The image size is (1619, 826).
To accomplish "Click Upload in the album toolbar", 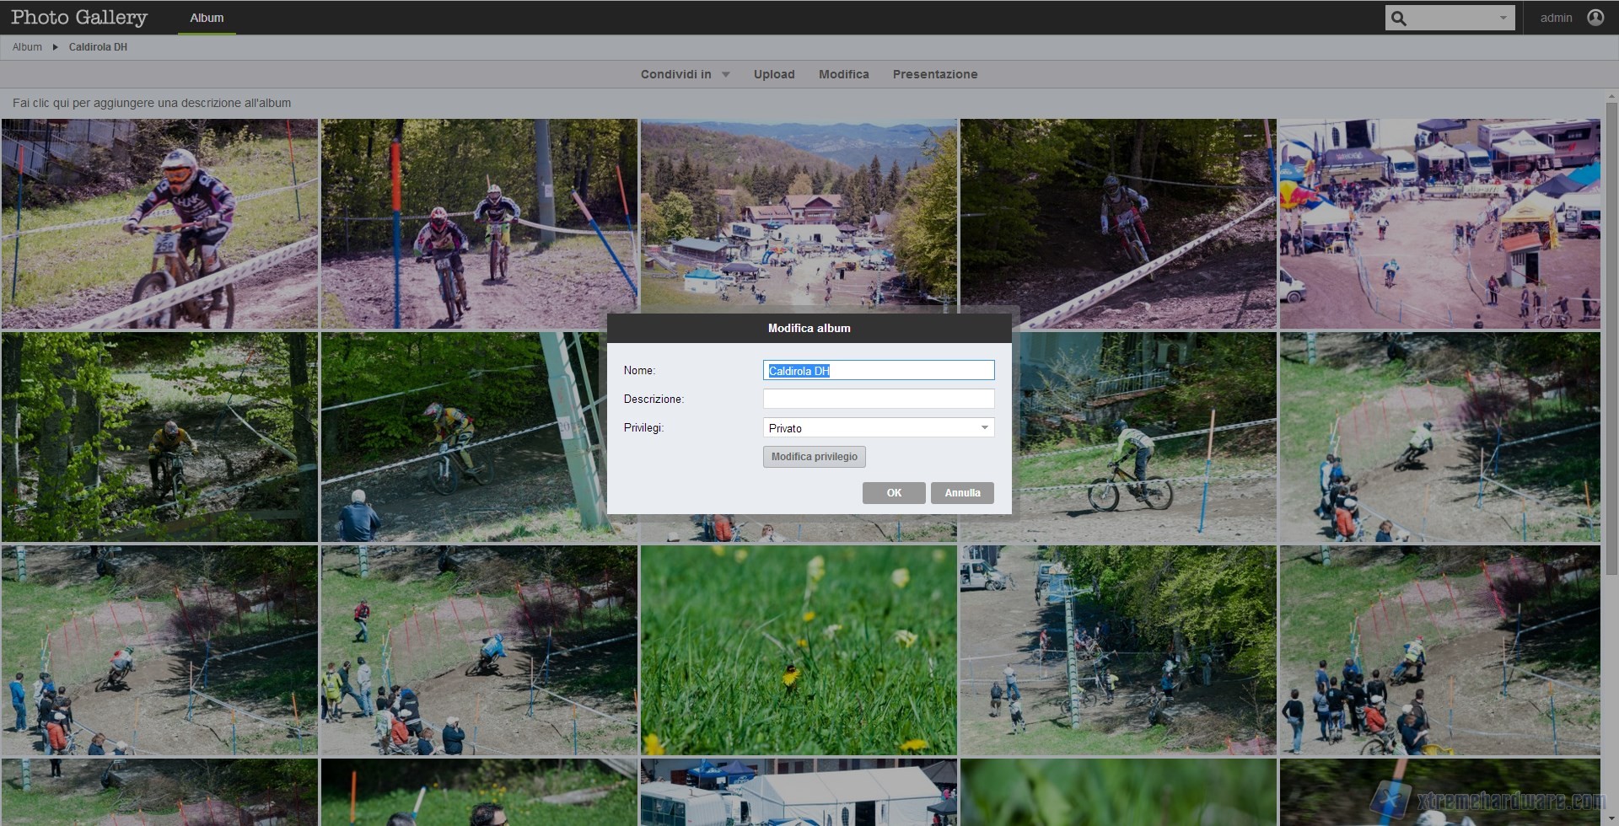I will click(773, 74).
